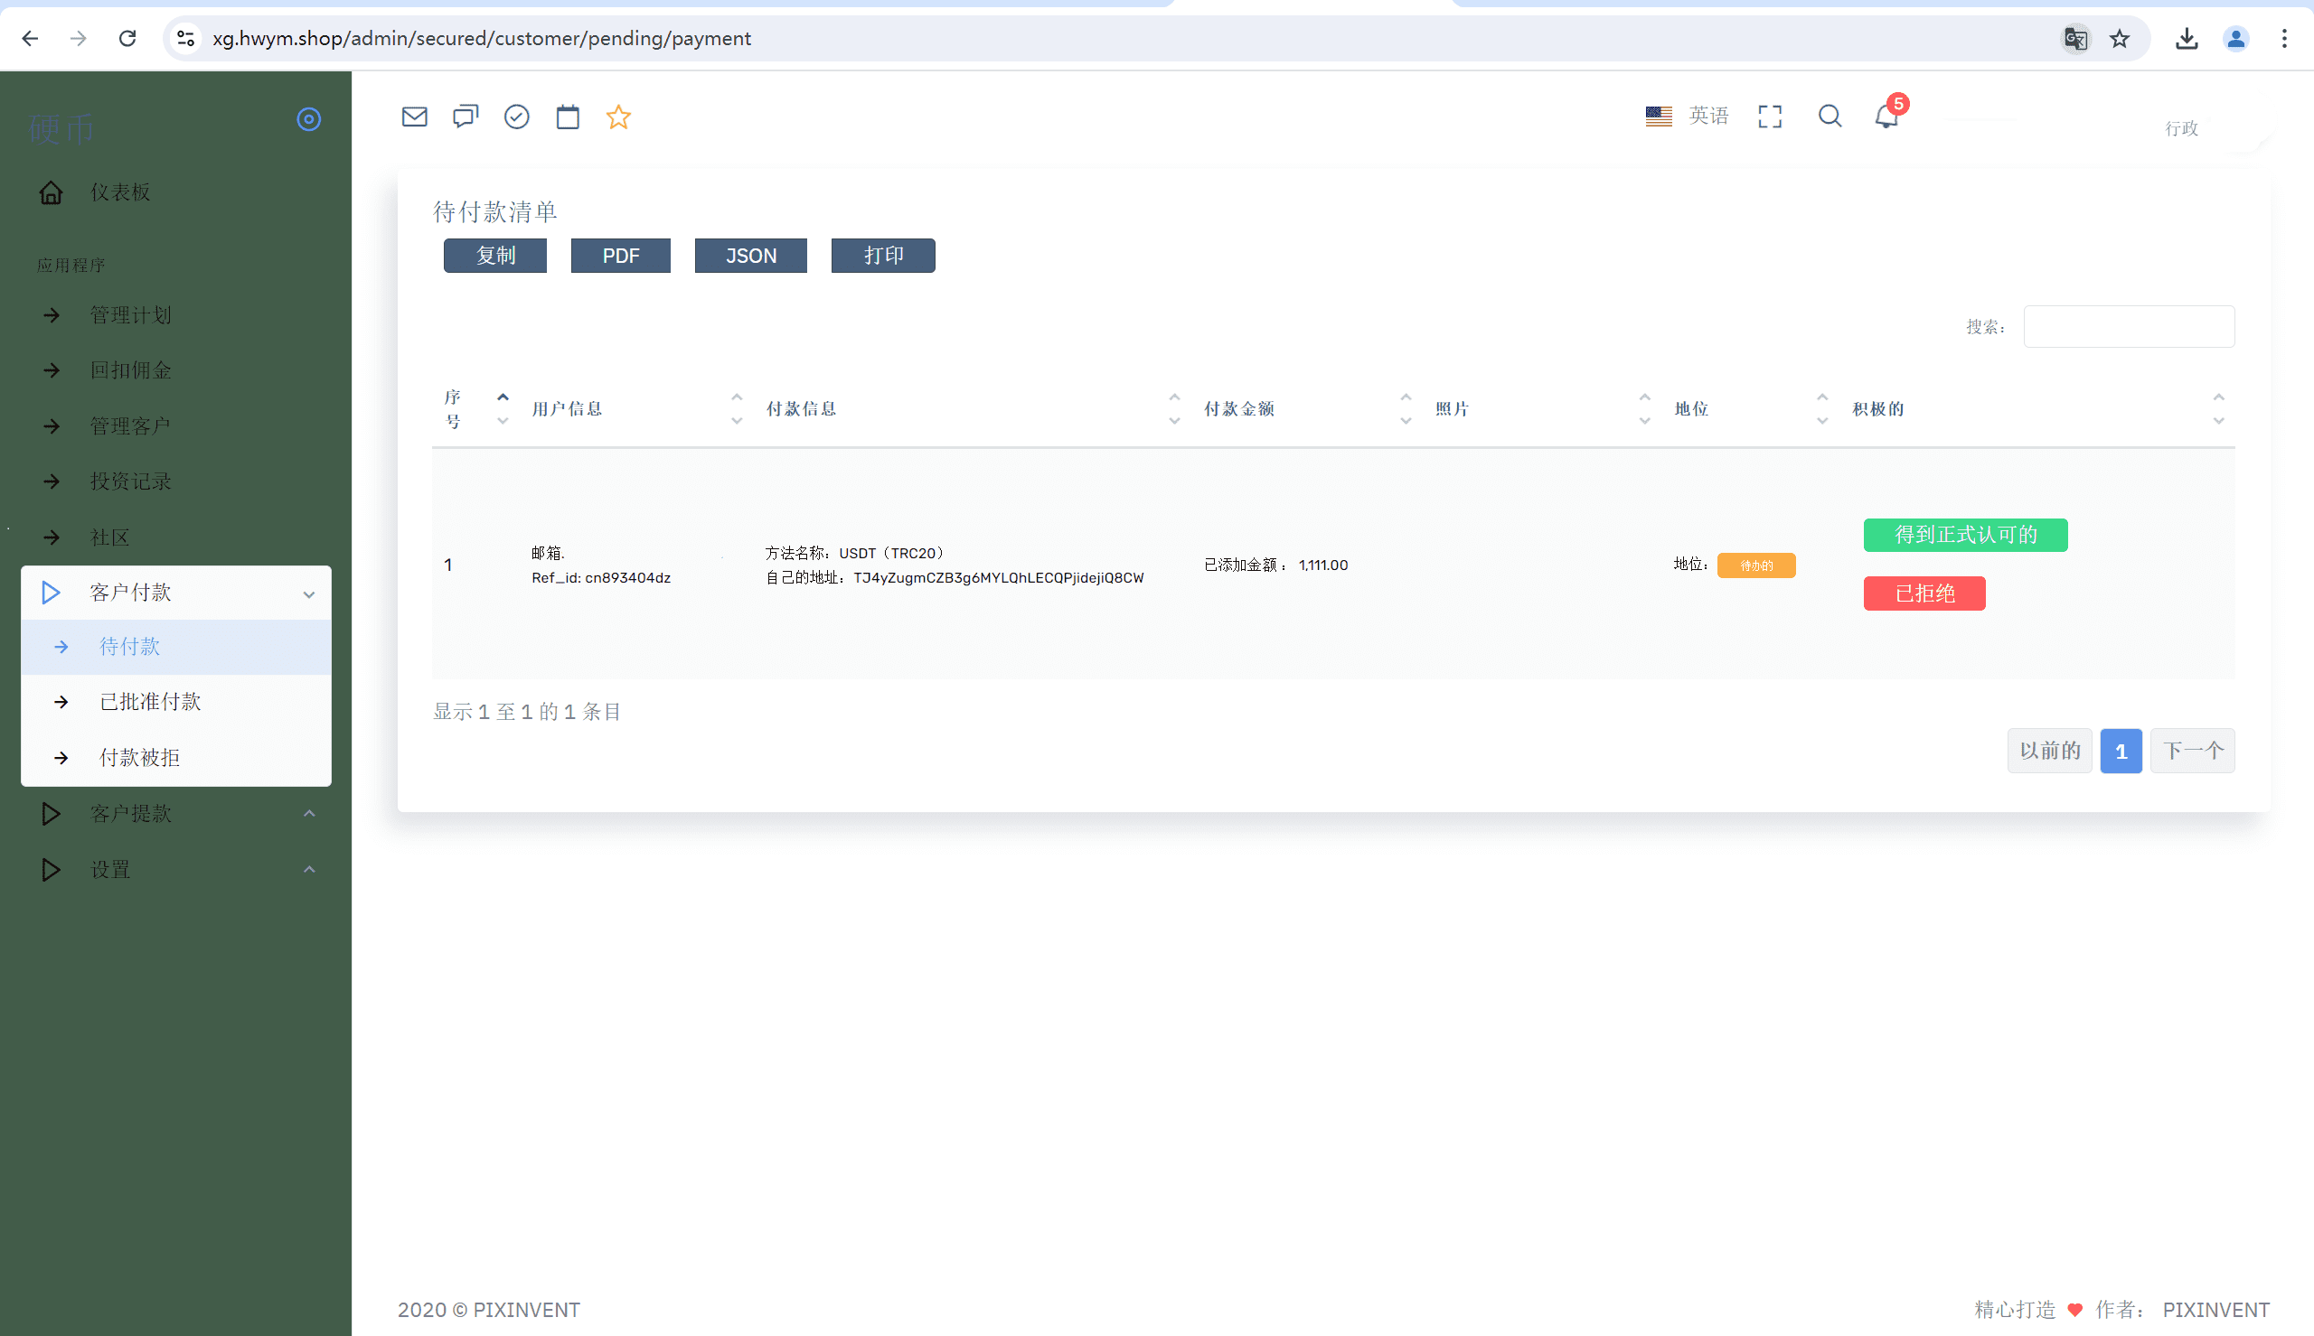Open 回扣佣金 in the sidebar
This screenshot has width=2314, height=1336.
coord(130,370)
